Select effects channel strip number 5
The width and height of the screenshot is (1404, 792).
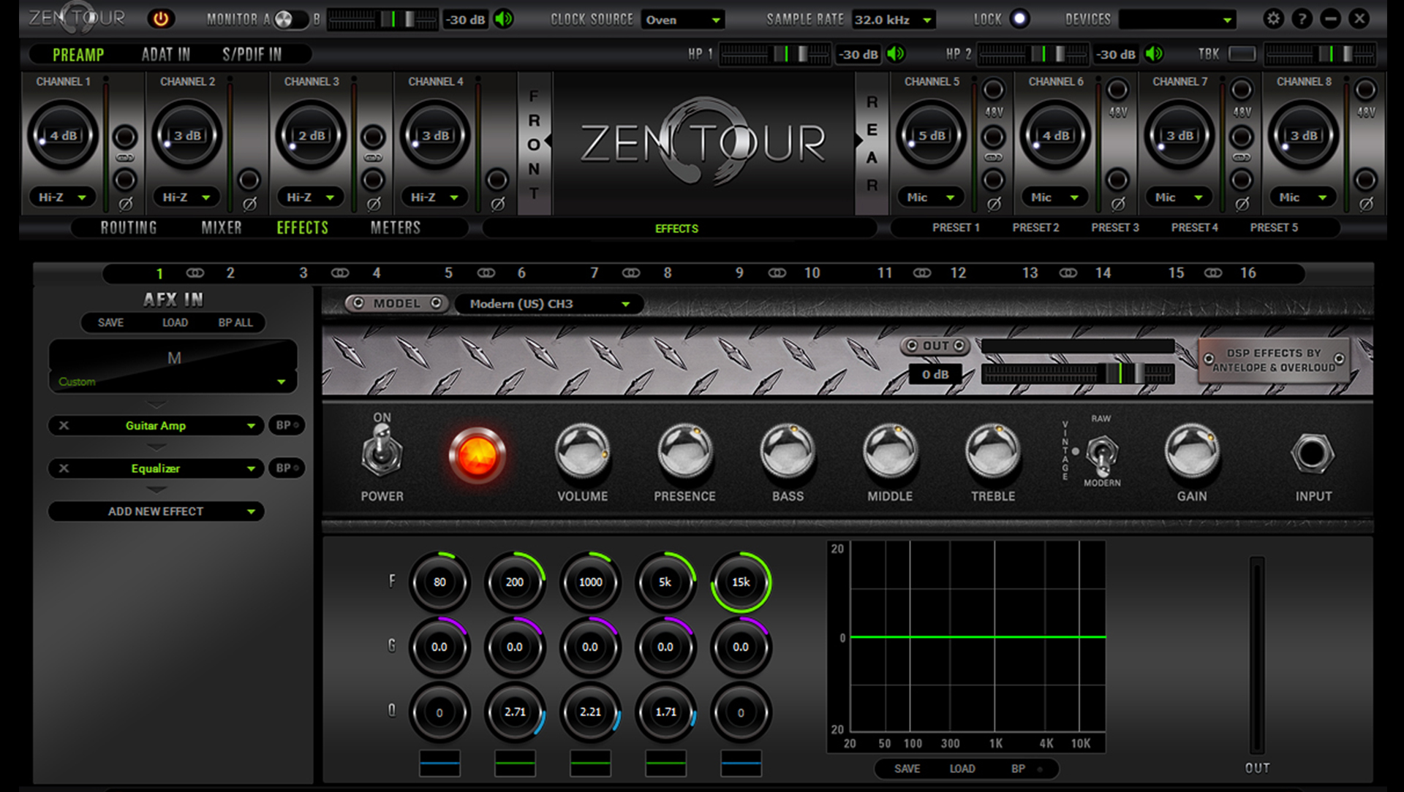click(x=448, y=273)
